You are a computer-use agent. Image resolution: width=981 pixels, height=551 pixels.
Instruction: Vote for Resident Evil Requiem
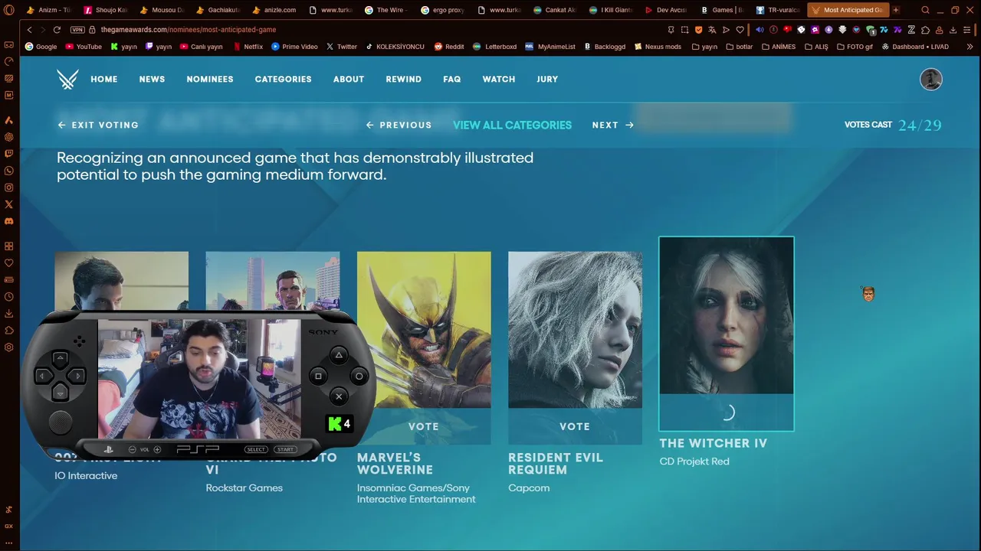point(575,426)
